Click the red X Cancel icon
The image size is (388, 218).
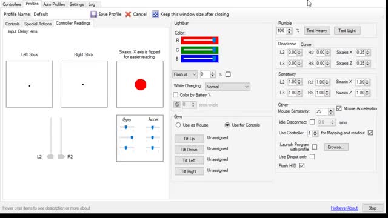(128, 14)
